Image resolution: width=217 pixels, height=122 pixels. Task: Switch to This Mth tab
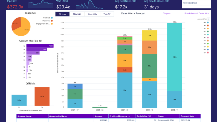pyautogui.click(x=77, y=14)
